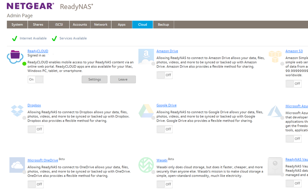Click the Internet Available status text
The height and width of the screenshot is (196, 308).
(33, 38)
